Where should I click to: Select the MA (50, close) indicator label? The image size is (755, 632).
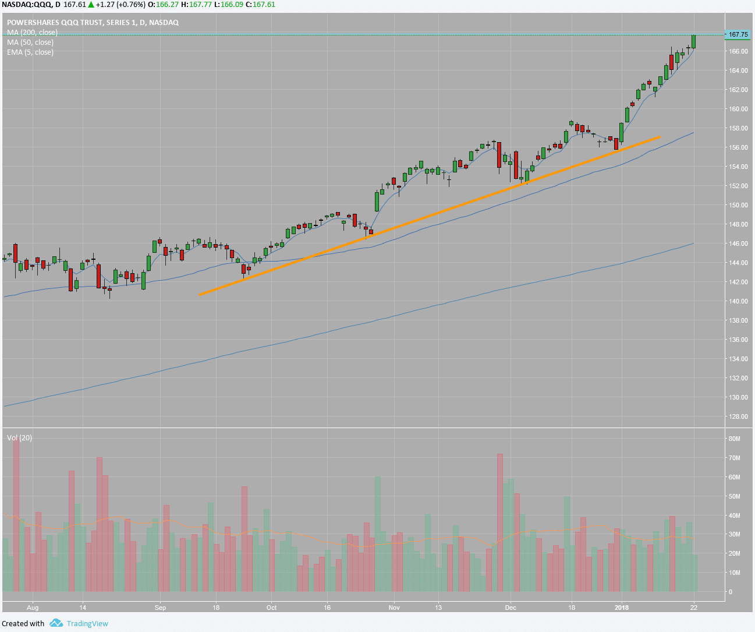pyautogui.click(x=30, y=43)
